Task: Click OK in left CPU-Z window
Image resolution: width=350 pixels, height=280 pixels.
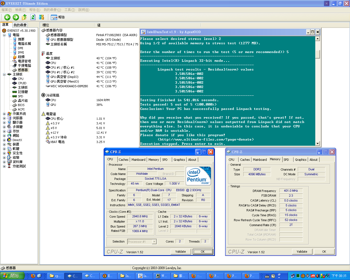Action: [203, 252]
